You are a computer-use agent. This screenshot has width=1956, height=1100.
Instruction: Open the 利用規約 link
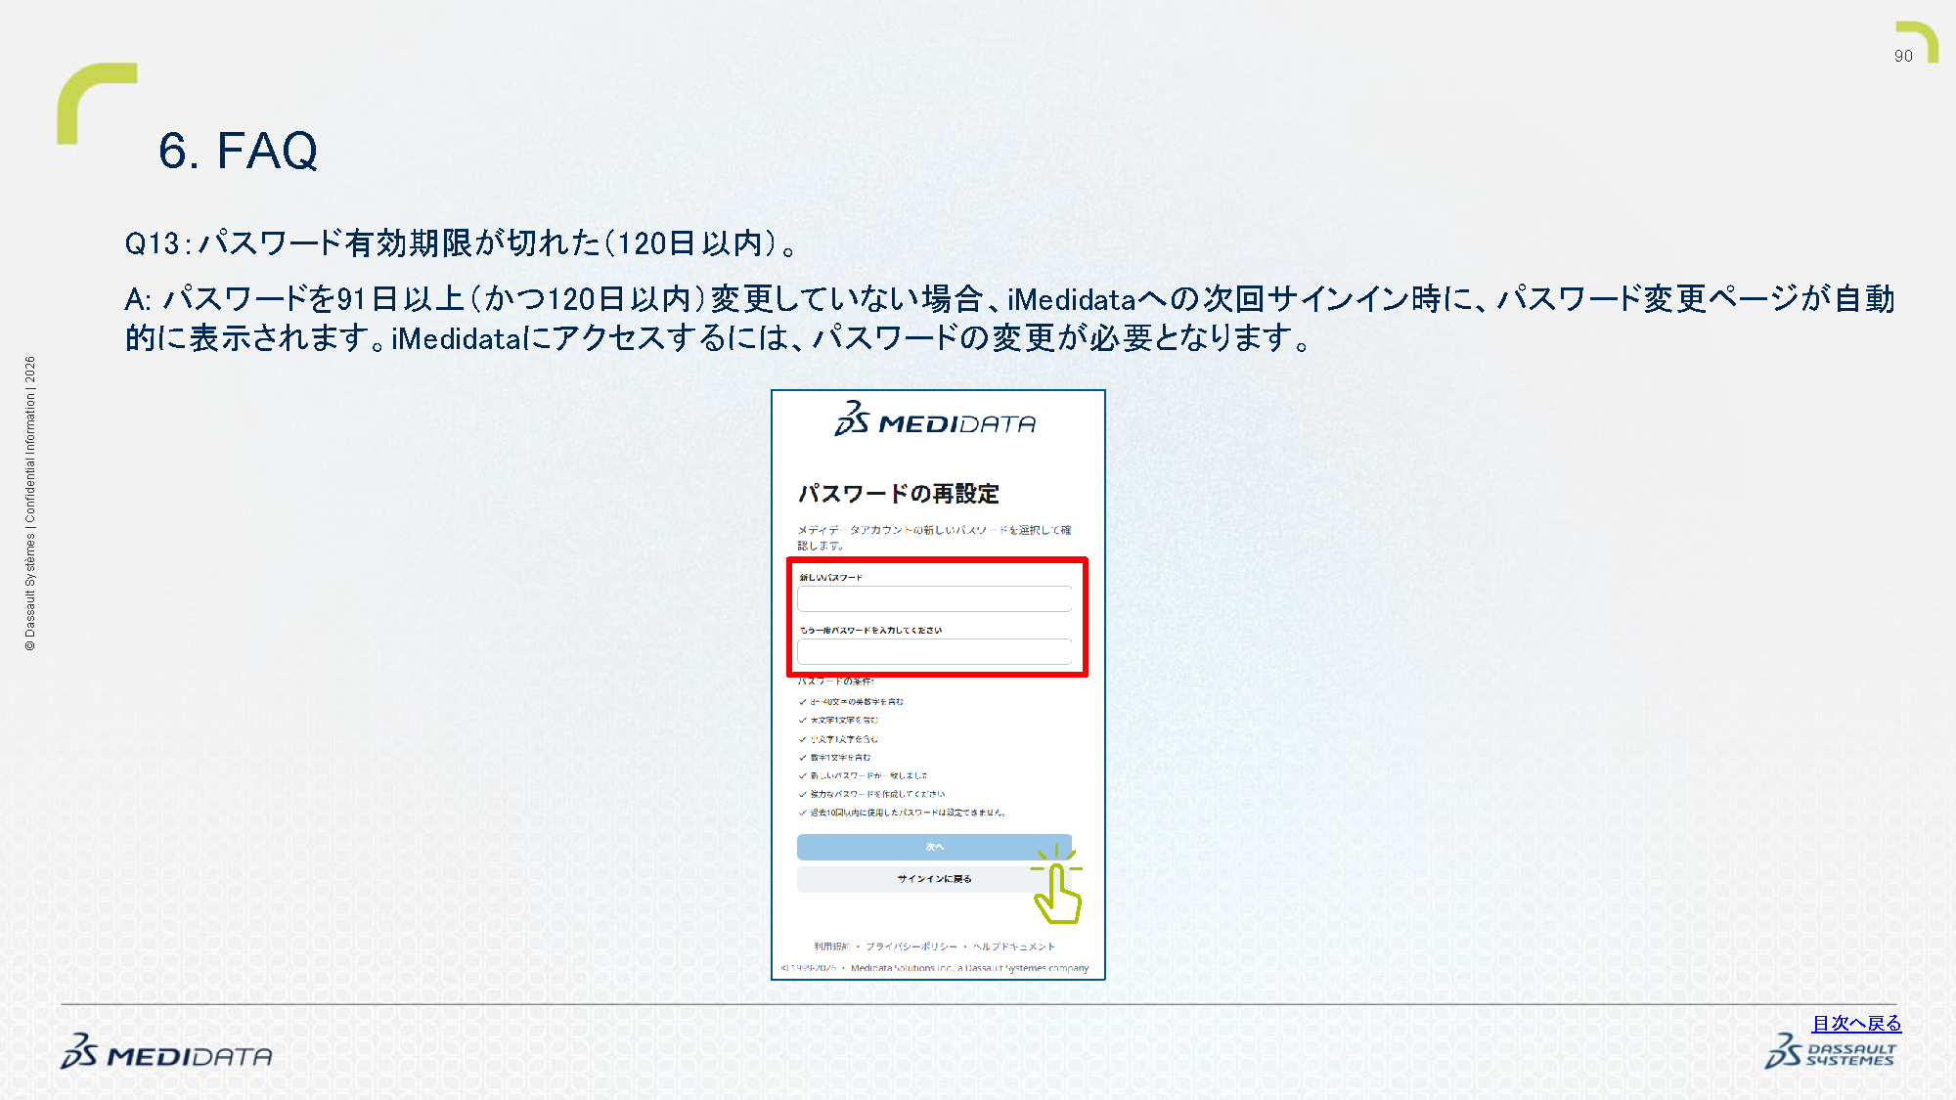832,946
